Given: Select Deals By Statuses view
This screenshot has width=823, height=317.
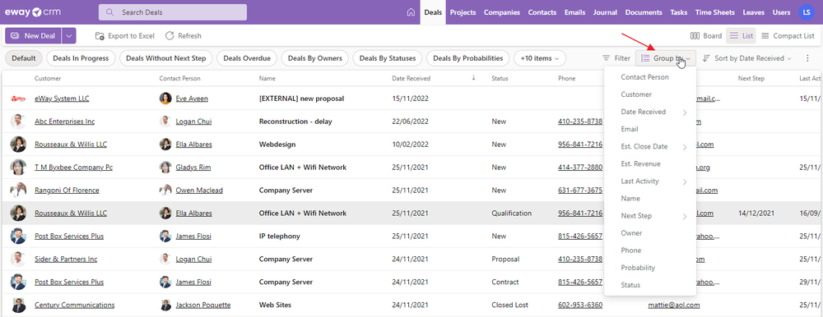Looking at the screenshot, I should (388, 58).
